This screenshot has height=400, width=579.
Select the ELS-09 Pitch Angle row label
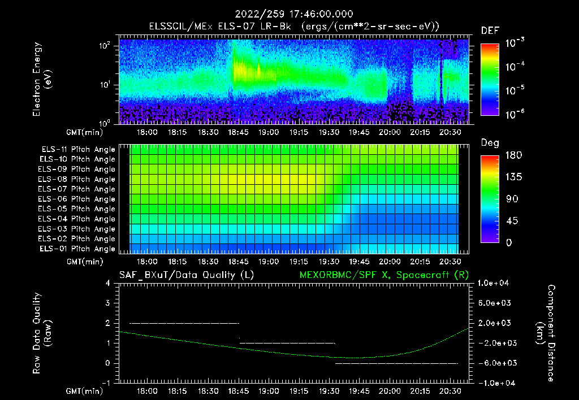pos(77,169)
